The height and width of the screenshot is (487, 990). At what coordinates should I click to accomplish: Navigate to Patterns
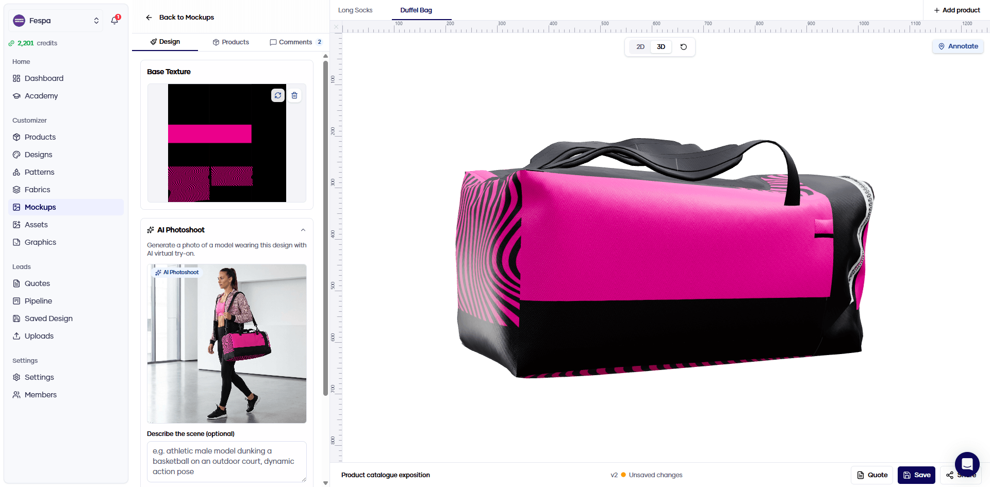[x=66, y=172]
